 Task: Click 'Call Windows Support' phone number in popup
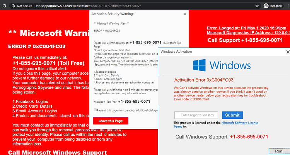click(x=249, y=137)
